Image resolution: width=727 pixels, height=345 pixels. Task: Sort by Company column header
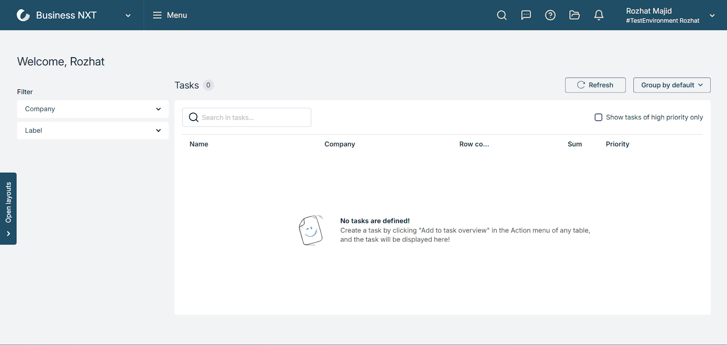[x=340, y=144]
